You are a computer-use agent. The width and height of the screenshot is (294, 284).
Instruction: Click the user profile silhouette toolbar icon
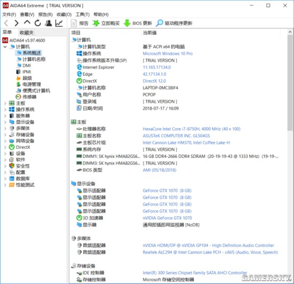click(48, 23)
